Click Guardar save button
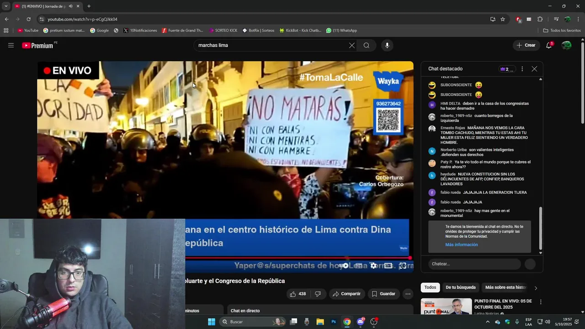The width and height of the screenshot is (585, 329). pyautogui.click(x=383, y=294)
